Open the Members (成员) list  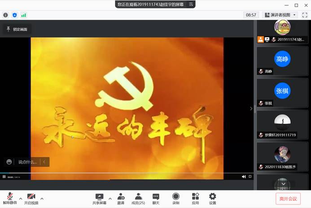(138, 199)
